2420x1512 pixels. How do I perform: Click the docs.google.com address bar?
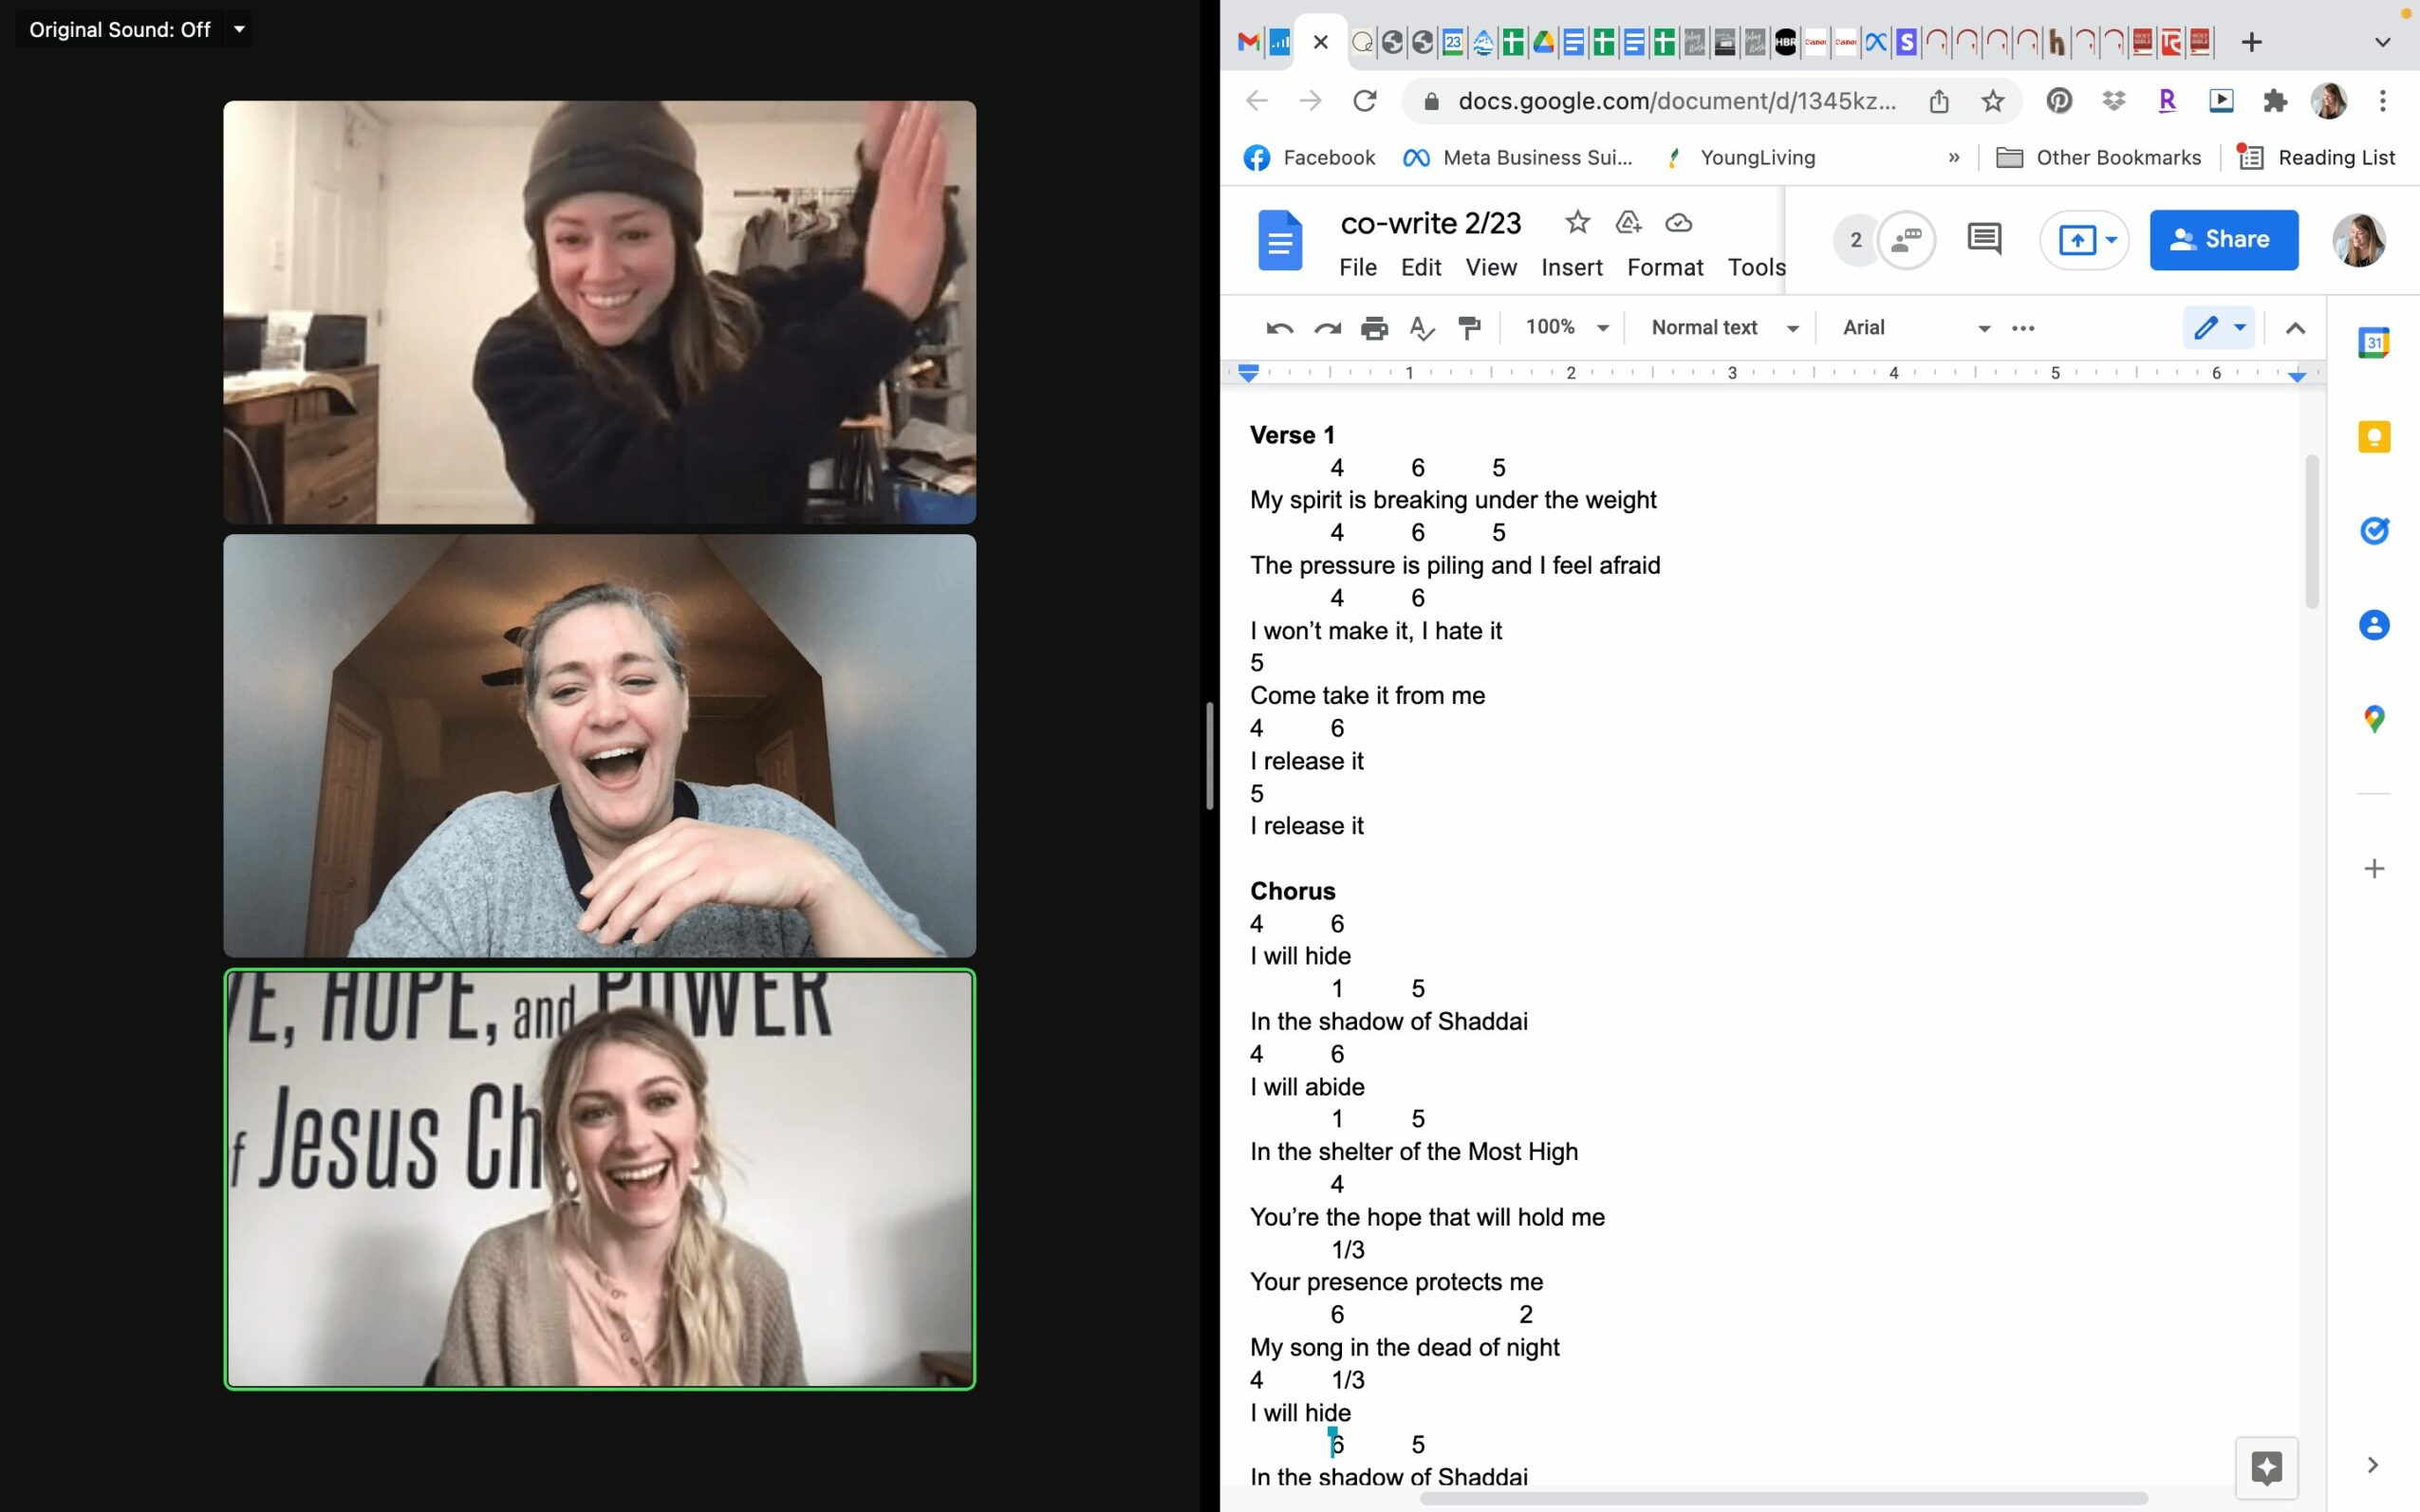click(x=1676, y=101)
